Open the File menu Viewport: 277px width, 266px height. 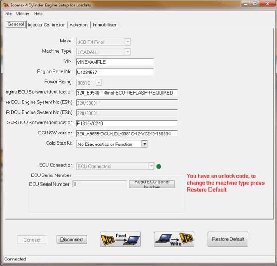[8, 14]
